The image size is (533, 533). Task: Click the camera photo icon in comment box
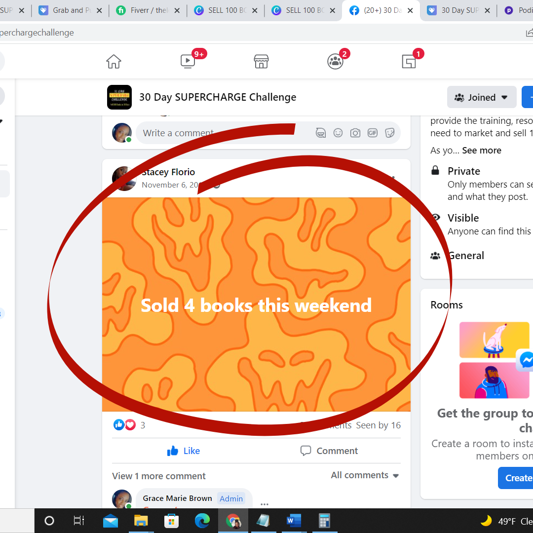pyautogui.click(x=355, y=133)
